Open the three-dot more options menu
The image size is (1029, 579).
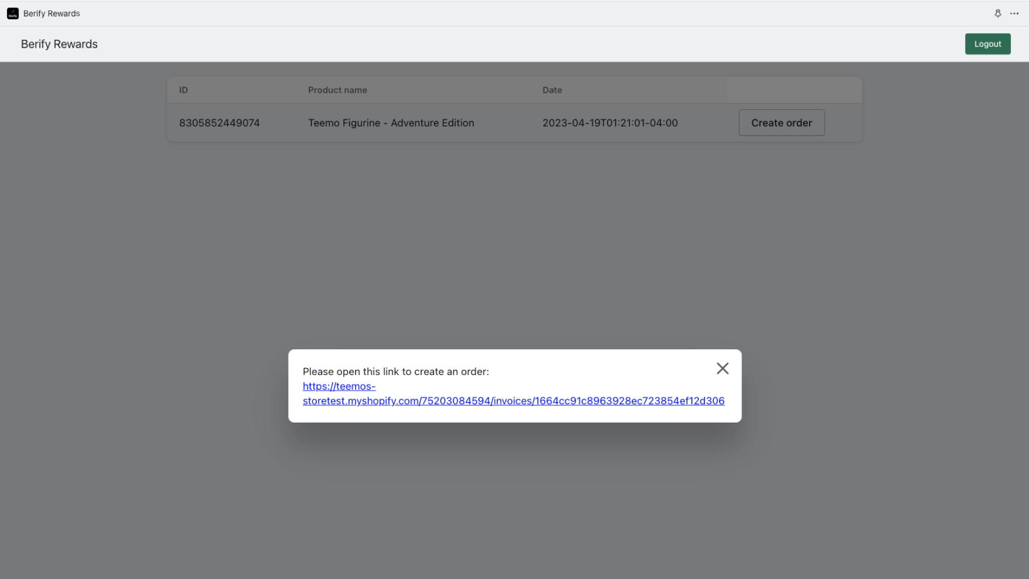[1014, 14]
